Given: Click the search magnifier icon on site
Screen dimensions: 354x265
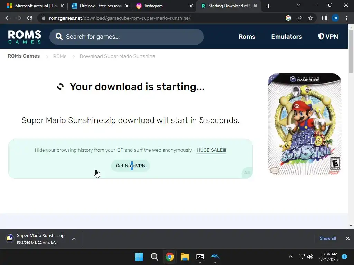Looking at the screenshot, I should click(x=59, y=37).
